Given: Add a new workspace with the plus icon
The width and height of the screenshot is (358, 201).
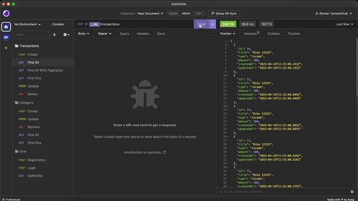Looking at the screenshot, I should pos(6,48).
